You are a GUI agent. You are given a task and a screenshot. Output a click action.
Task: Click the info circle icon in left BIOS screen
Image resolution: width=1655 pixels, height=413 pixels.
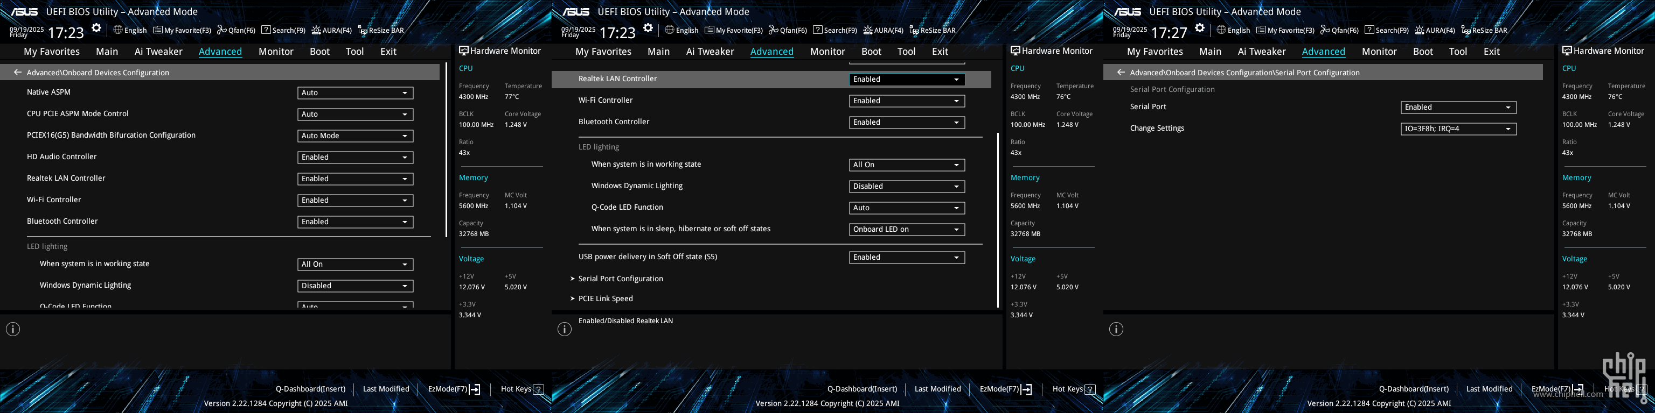(13, 329)
